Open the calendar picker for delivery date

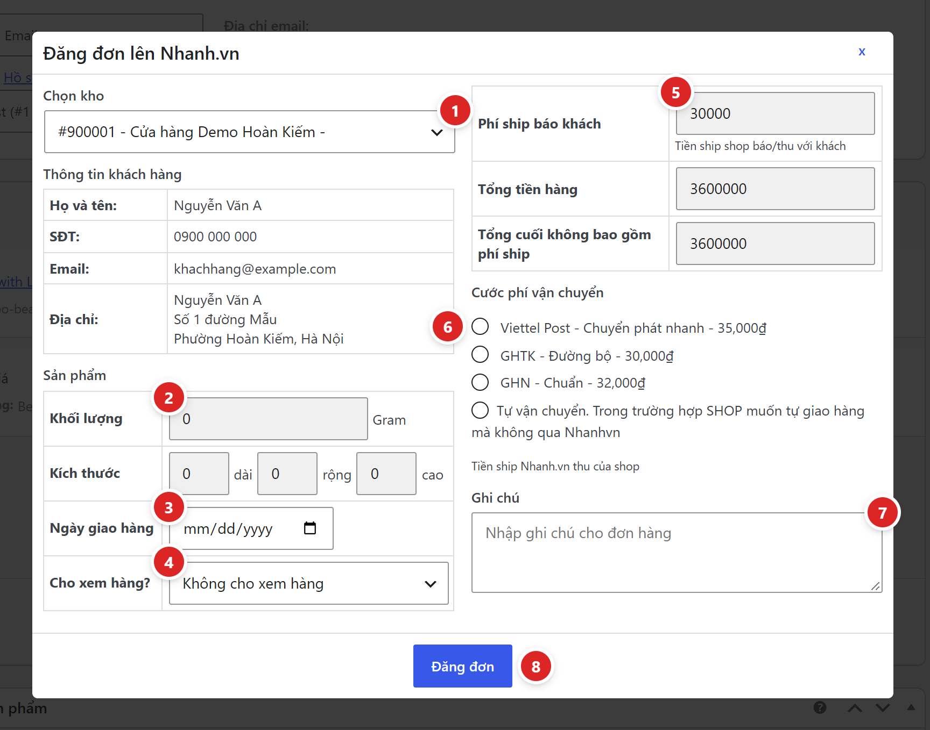click(x=310, y=528)
